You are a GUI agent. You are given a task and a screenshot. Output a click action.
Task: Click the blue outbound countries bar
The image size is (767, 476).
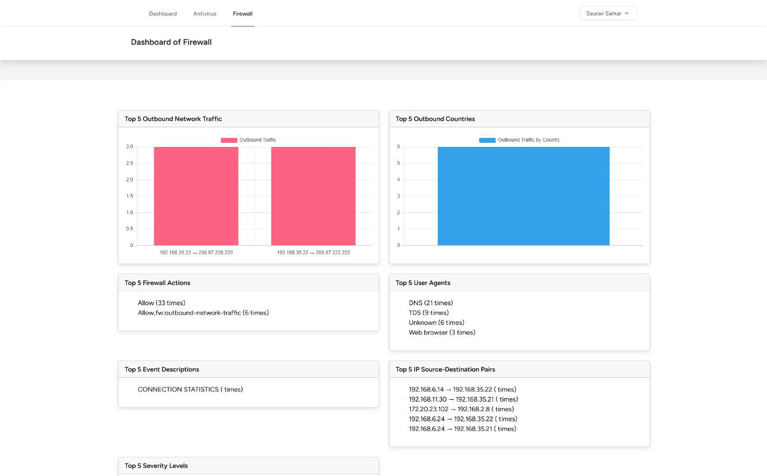click(523, 196)
